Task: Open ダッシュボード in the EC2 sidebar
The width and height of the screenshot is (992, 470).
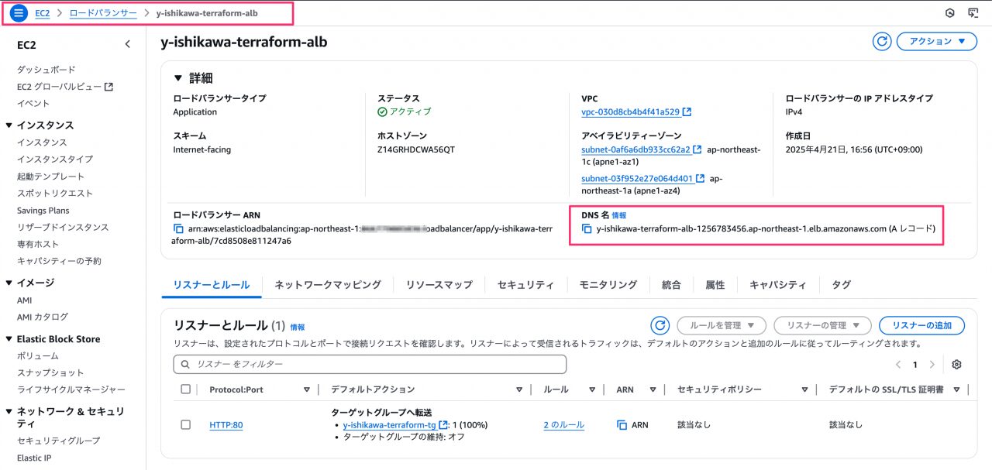Action: point(46,70)
